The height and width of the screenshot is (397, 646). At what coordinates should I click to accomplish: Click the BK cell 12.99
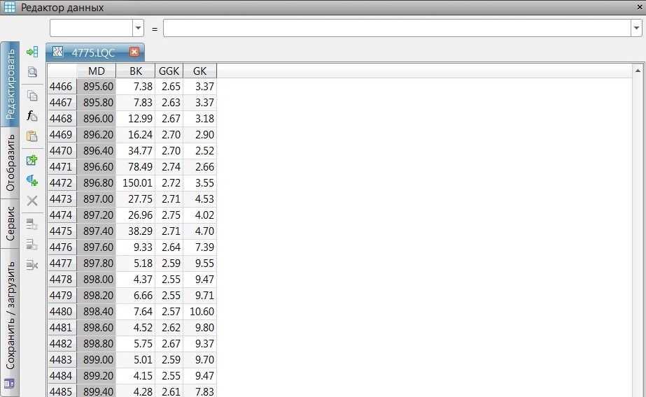click(x=136, y=119)
